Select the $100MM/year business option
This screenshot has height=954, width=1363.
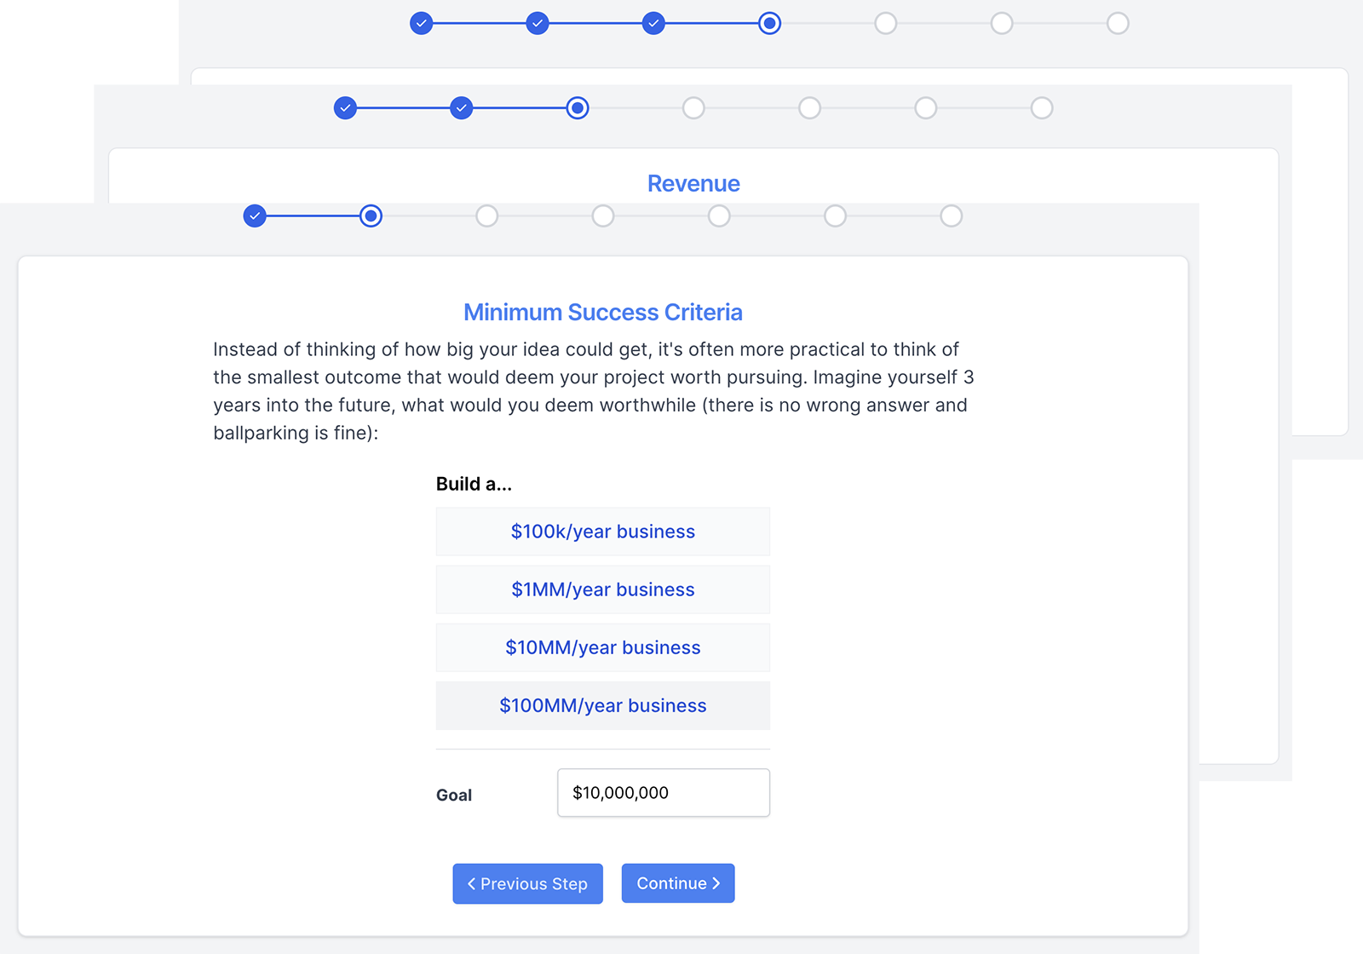pyautogui.click(x=602, y=705)
